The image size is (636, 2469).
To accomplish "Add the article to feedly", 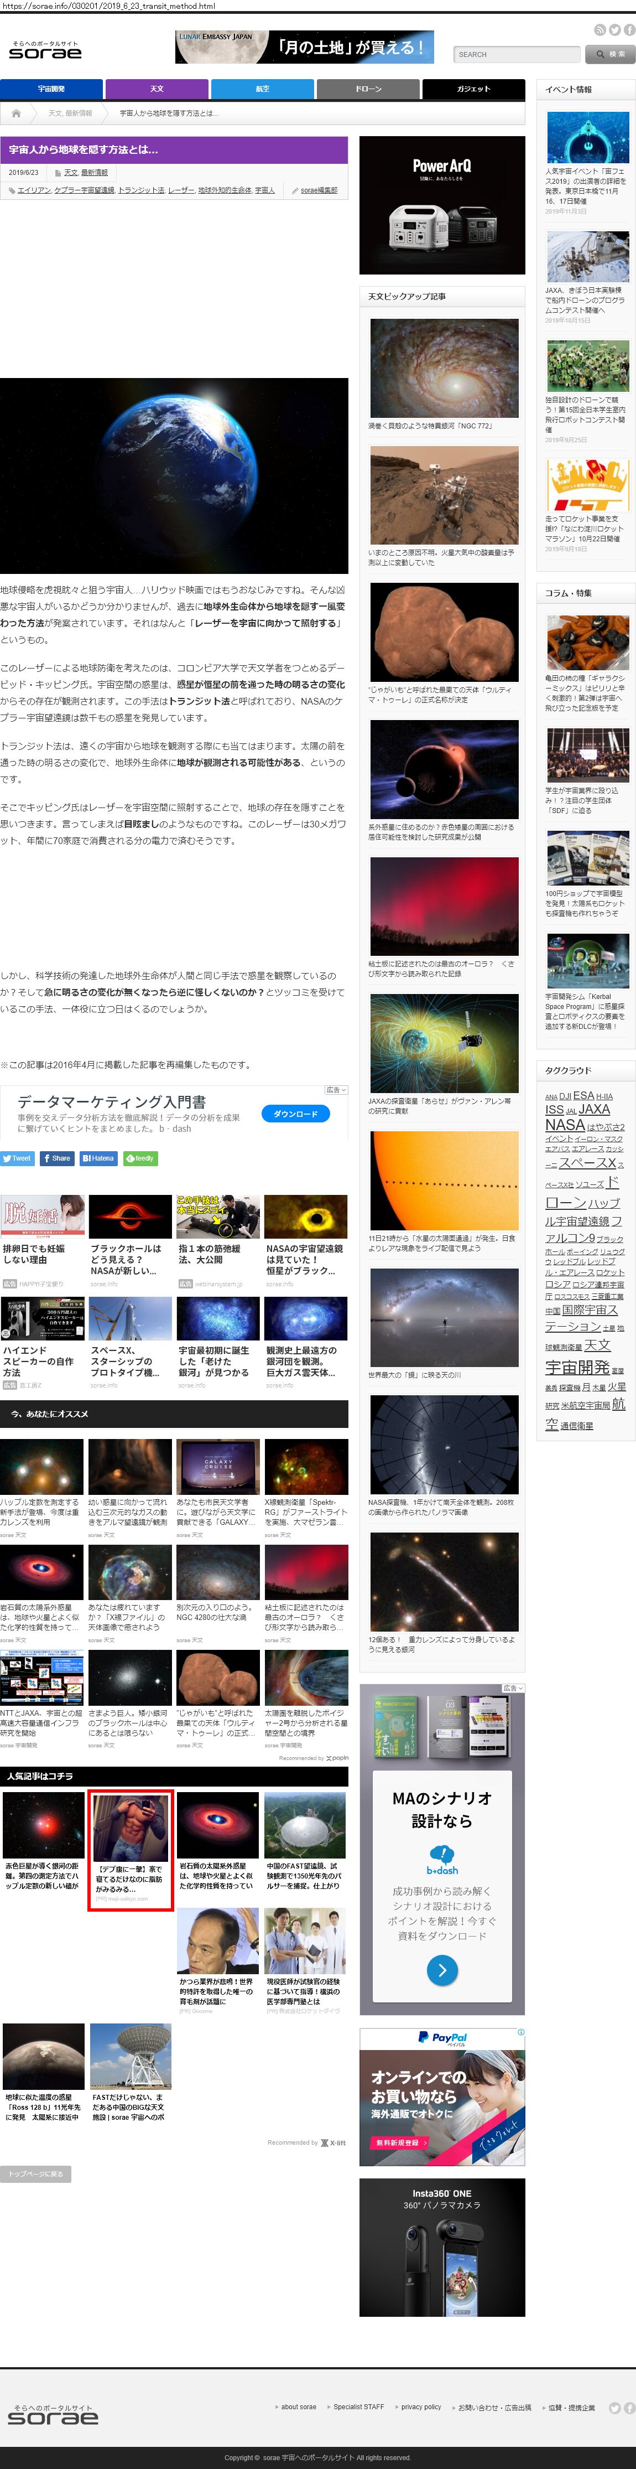I will coord(140,1158).
